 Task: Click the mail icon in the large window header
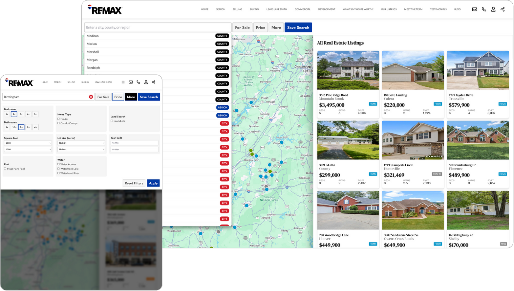[x=474, y=9]
